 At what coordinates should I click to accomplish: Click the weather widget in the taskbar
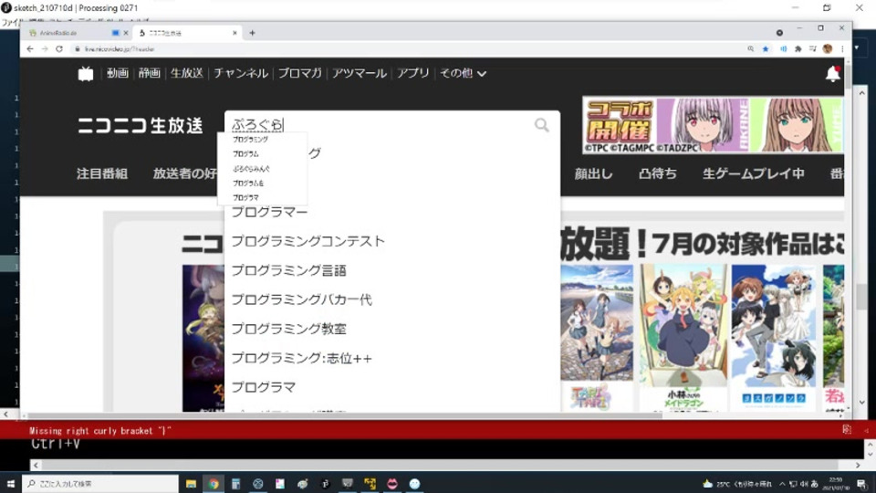click(737, 484)
